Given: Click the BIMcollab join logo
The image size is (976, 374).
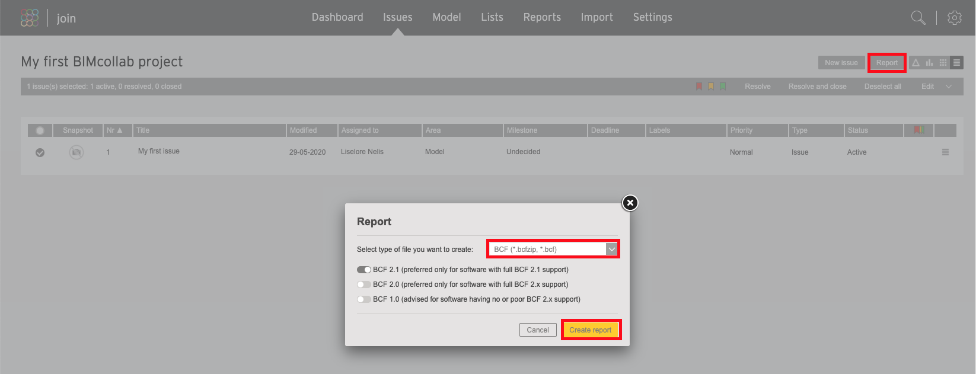Looking at the screenshot, I should coord(48,18).
